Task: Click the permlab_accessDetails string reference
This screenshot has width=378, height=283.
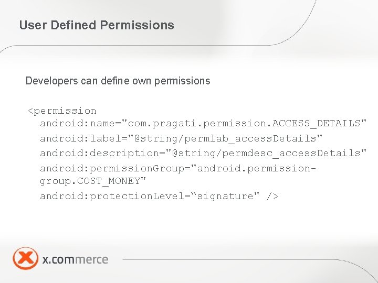Action: pyautogui.click(x=250, y=139)
